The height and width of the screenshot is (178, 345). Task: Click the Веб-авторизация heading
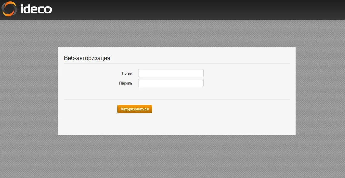[87, 58]
